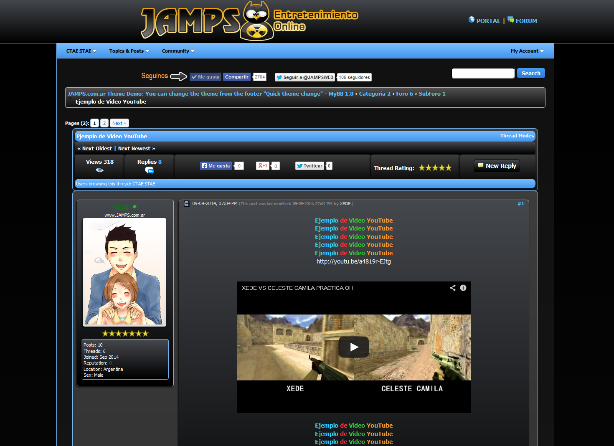The image size is (614, 446).
Task: Expand the CTAE STAE menu
Action: click(81, 51)
